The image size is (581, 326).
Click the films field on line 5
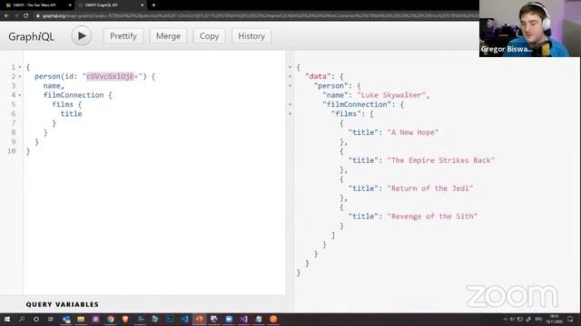[63, 105]
